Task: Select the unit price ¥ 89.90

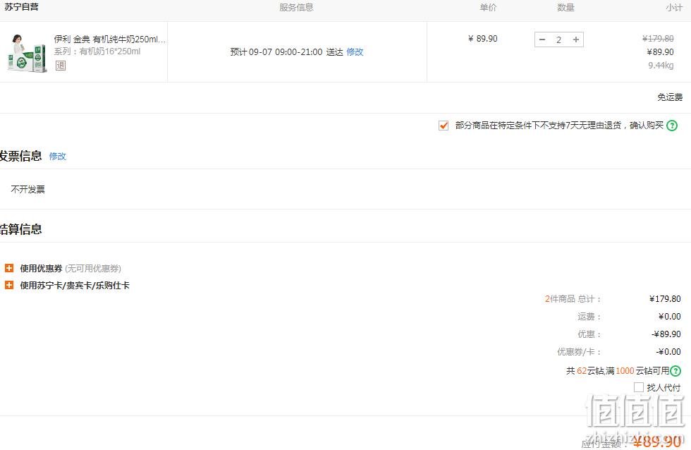Action: click(482, 39)
